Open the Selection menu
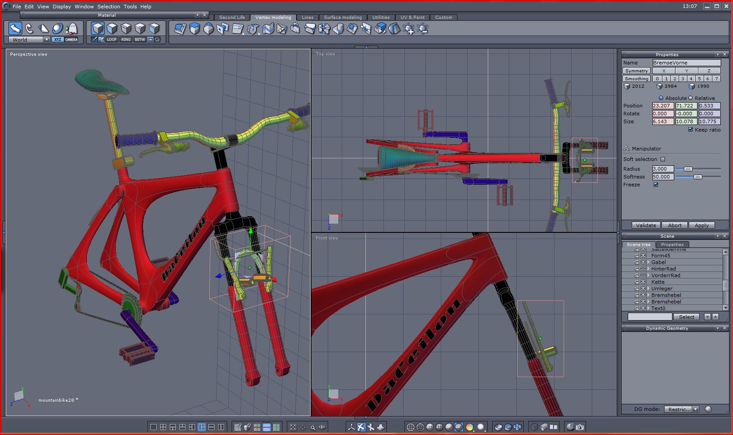The image size is (733, 435). pos(108,7)
